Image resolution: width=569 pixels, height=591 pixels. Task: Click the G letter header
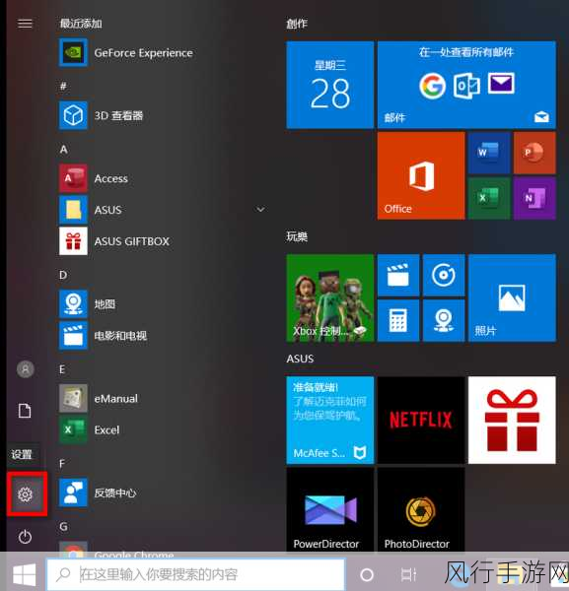click(63, 527)
